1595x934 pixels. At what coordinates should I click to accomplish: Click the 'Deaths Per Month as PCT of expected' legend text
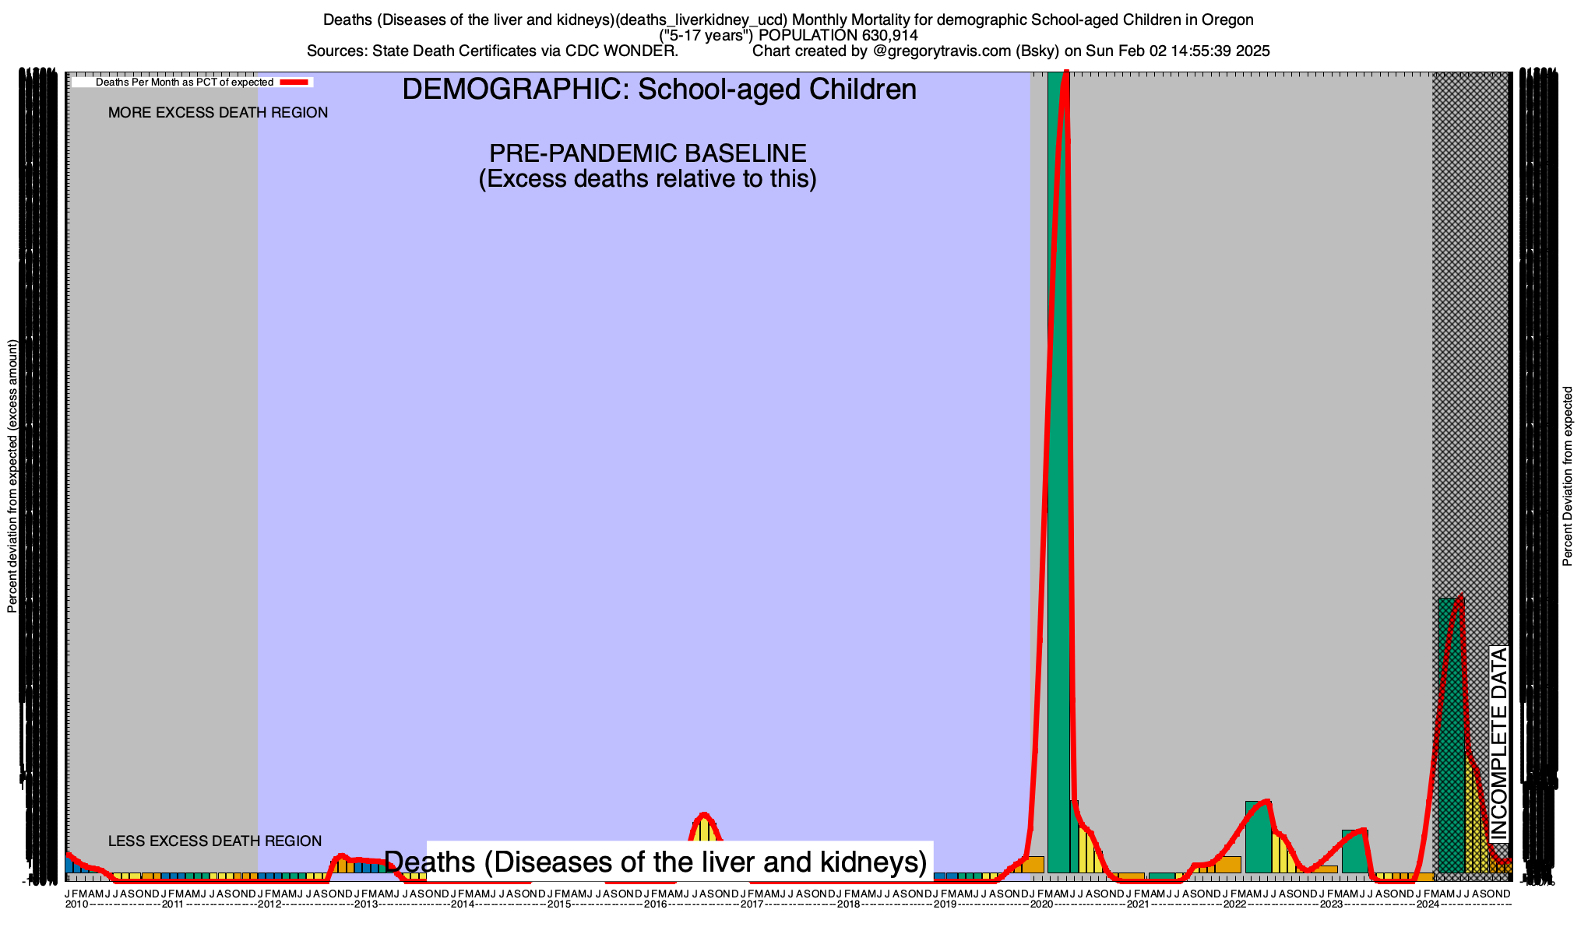(x=185, y=82)
